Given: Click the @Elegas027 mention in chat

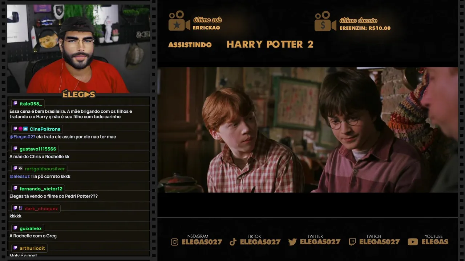Looking at the screenshot, I should click(22, 137).
